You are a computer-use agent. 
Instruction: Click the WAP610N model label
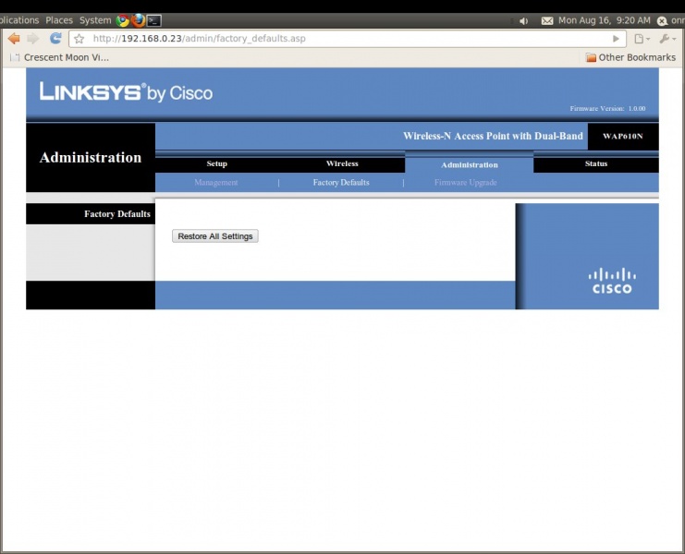622,136
